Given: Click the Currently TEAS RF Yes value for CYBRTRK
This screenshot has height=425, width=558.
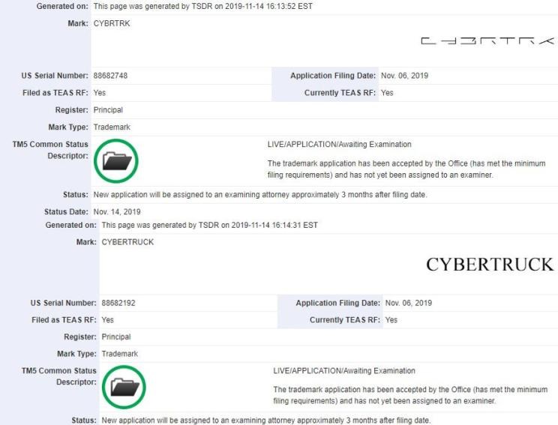Looking at the screenshot, I should click(387, 93).
